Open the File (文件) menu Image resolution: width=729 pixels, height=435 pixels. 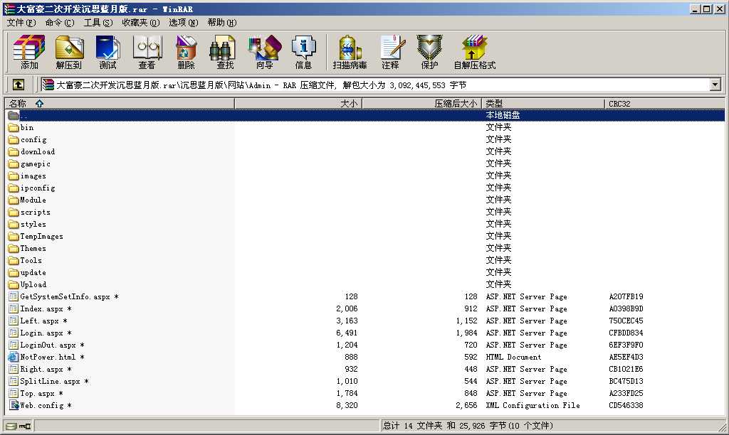point(21,22)
